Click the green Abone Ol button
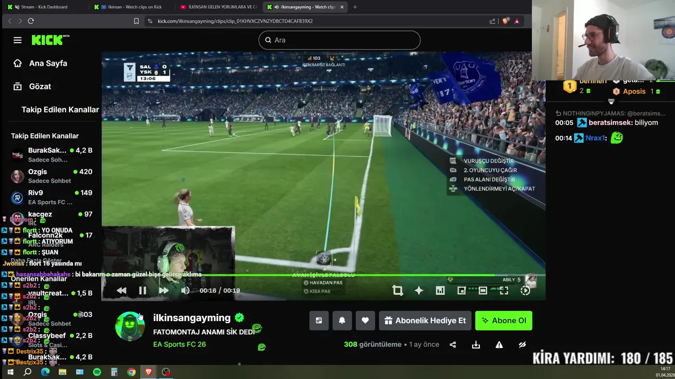 [x=504, y=321]
